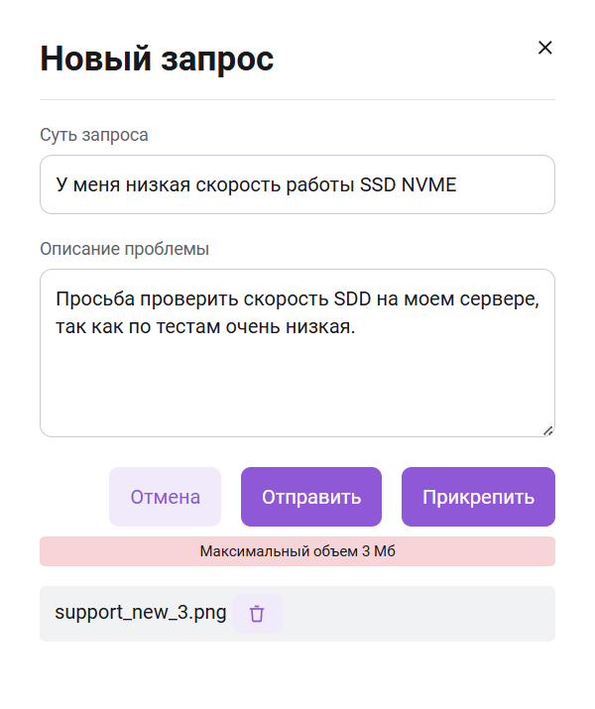595x709 pixels.
Task: Close the Новый запрос dialog
Action: (x=544, y=48)
